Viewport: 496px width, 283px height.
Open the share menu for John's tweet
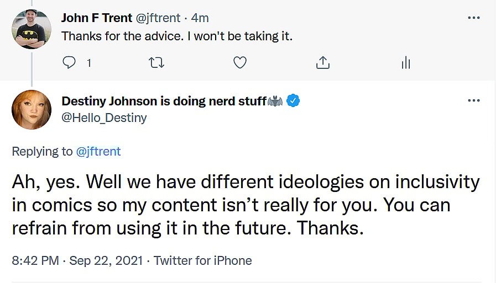click(x=322, y=63)
